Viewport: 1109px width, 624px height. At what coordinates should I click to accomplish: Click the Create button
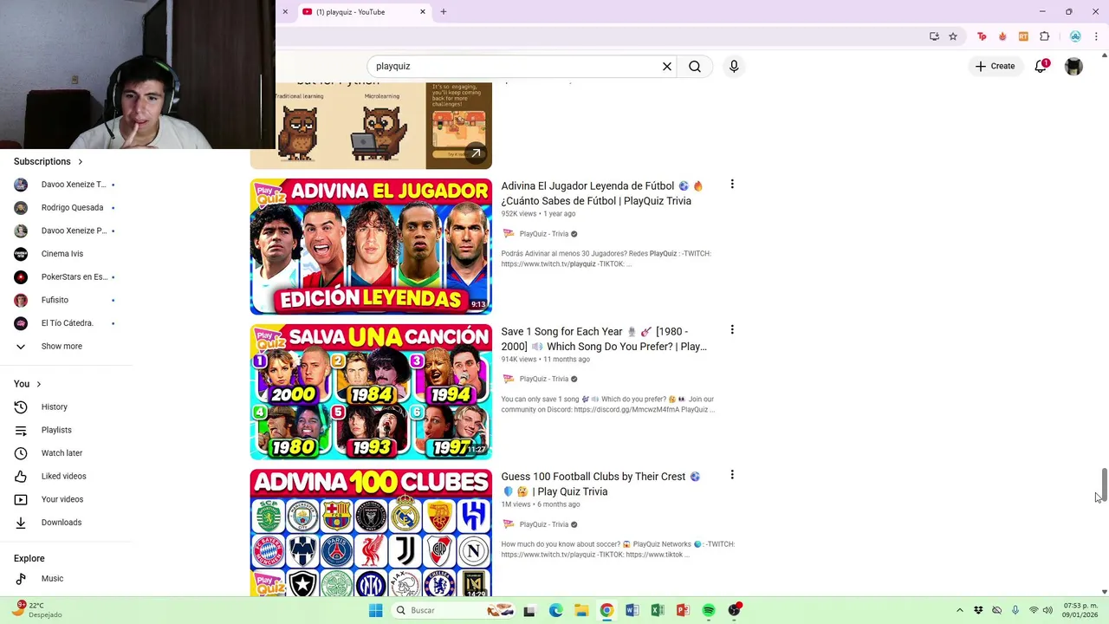(x=995, y=66)
